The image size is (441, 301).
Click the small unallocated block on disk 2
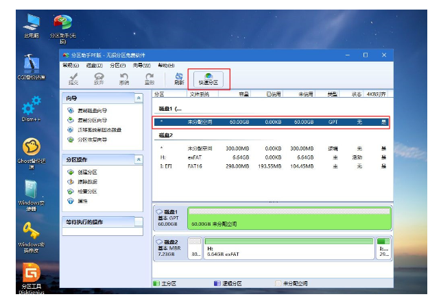click(x=195, y=248)
